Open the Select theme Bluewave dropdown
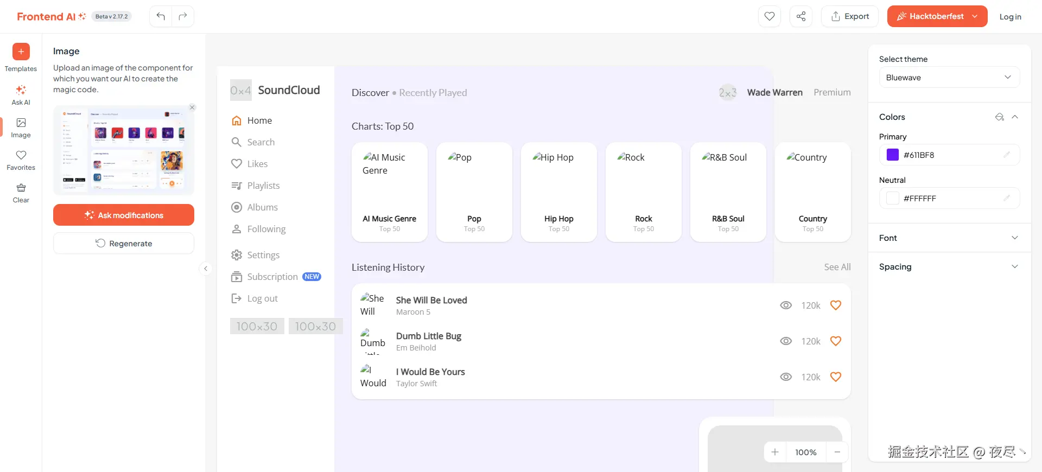The width and height of the screenshot is (1042, 472). [949, 77]
